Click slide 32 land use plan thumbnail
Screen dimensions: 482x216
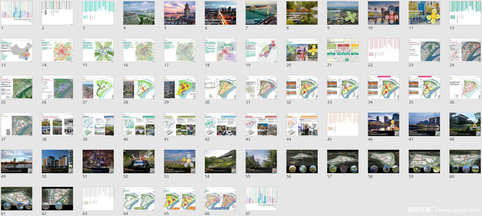coord(302,87)
